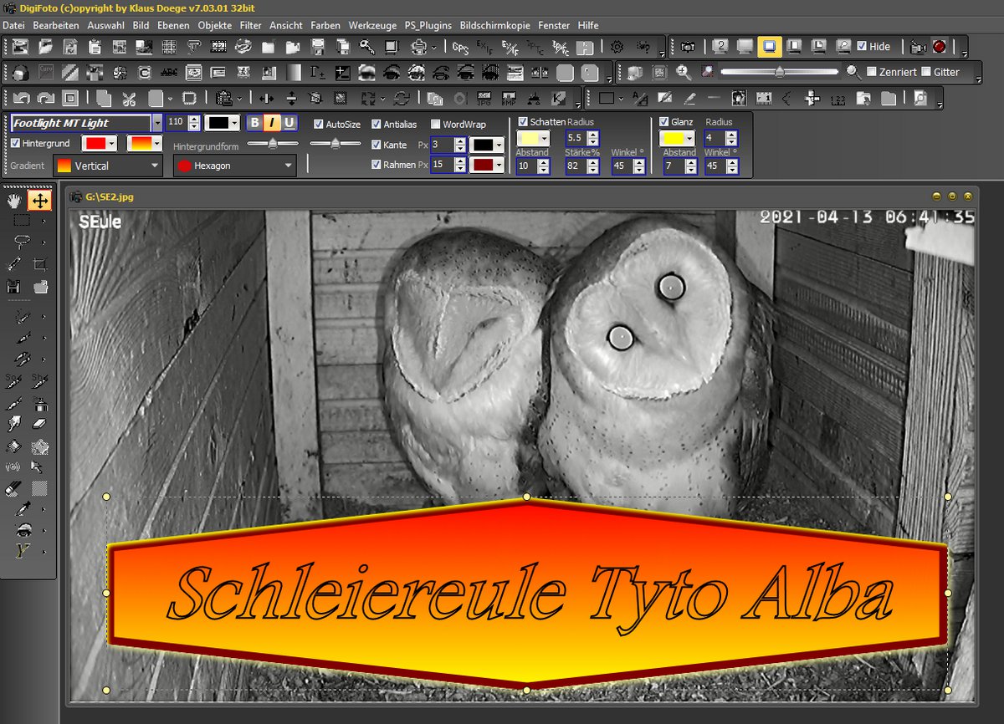Open the GPS data tool
This screenshot has height=724, width=1004.
point(460,47)
